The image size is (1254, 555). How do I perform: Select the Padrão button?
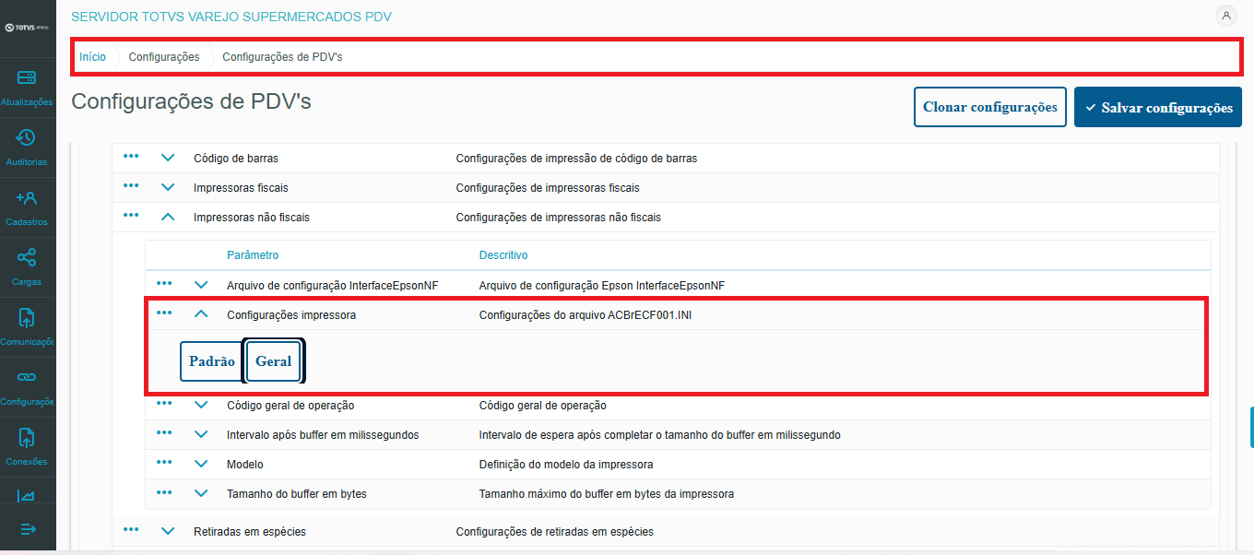212,361
